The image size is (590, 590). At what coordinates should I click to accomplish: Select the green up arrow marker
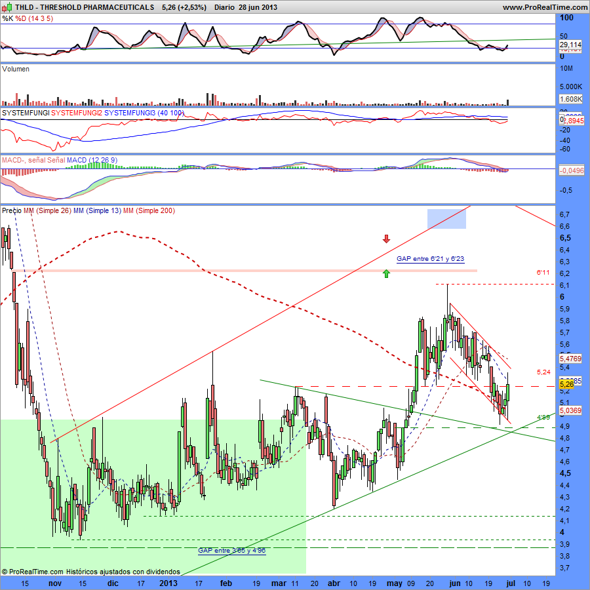(x=386, y=273)
